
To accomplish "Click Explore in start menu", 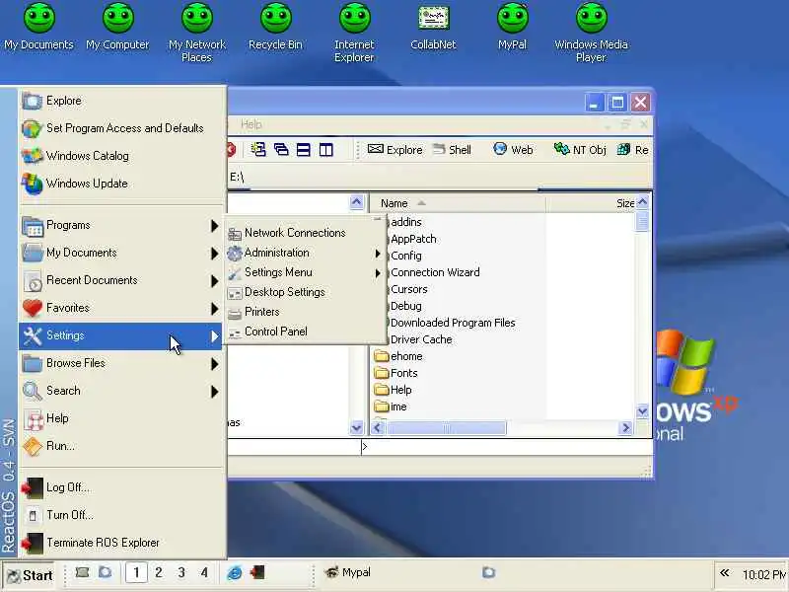I will pyautogui.click(x=120, y=101).
